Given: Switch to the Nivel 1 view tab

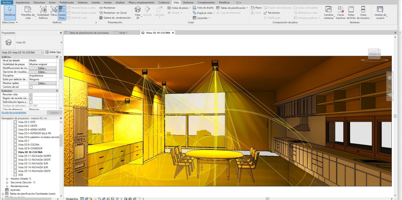Looking at the screenshot, I should click(123, 33).
